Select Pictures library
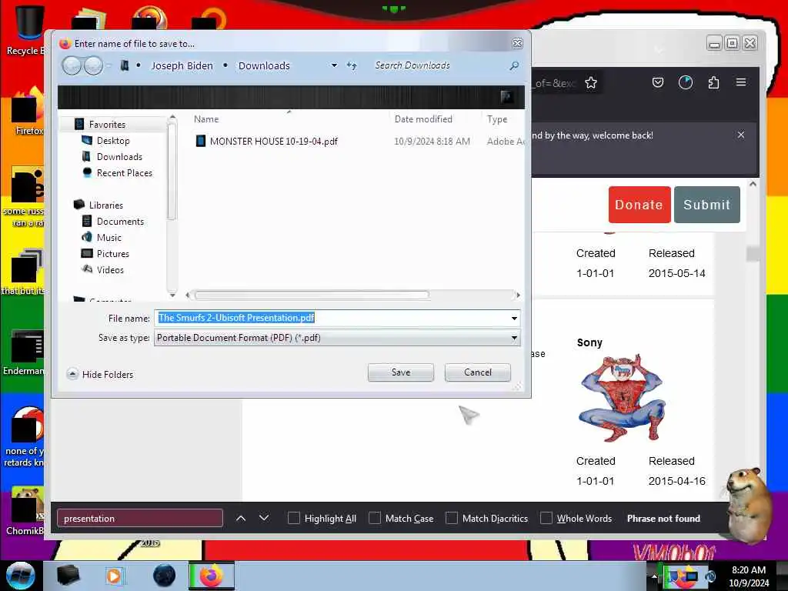This screenshot has width=788, height=591. click(112, 254)
